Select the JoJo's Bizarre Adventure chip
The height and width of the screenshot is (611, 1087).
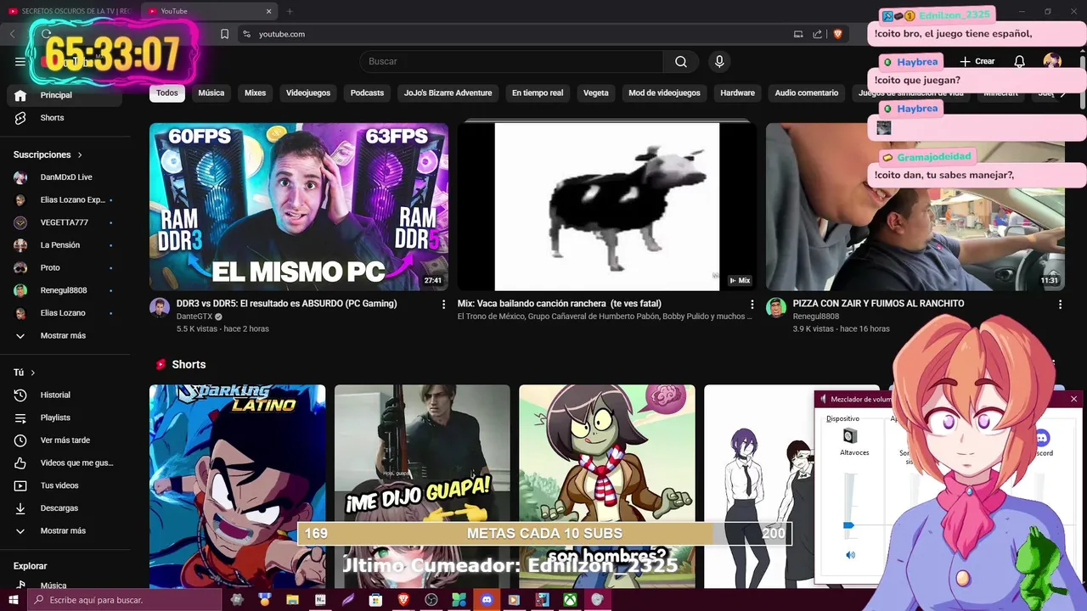tap(448, 93)
